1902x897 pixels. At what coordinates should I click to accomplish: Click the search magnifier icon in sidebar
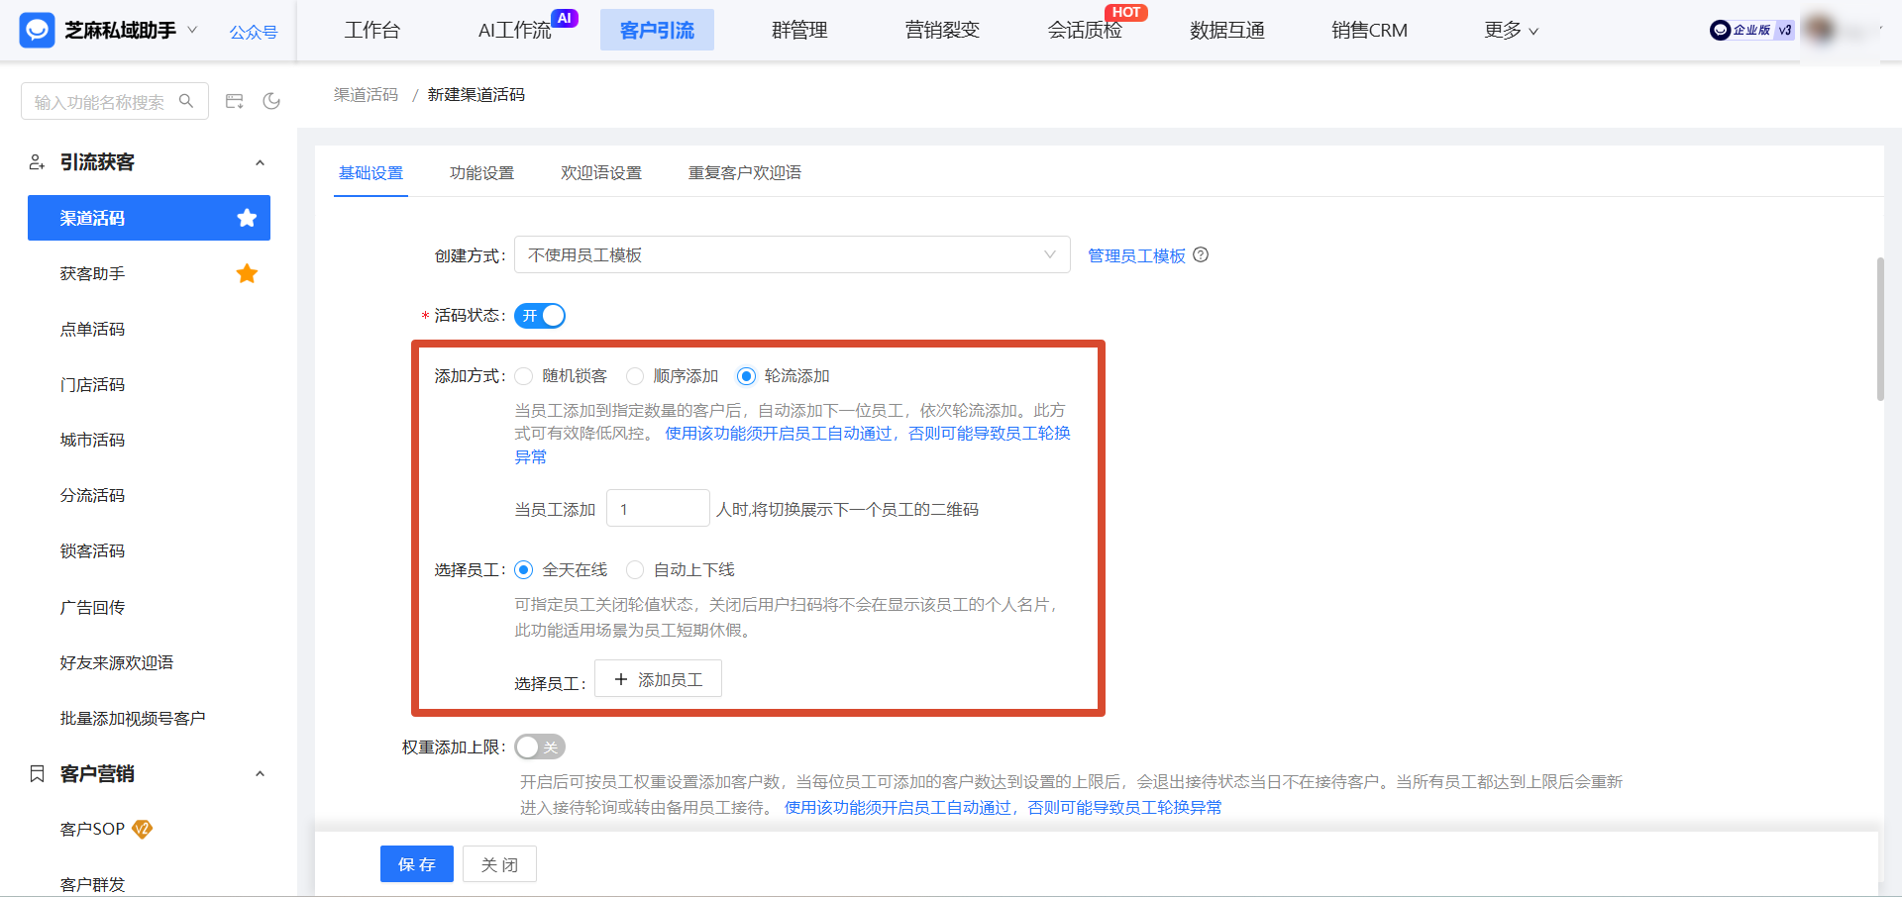click(x=186, y=101)
